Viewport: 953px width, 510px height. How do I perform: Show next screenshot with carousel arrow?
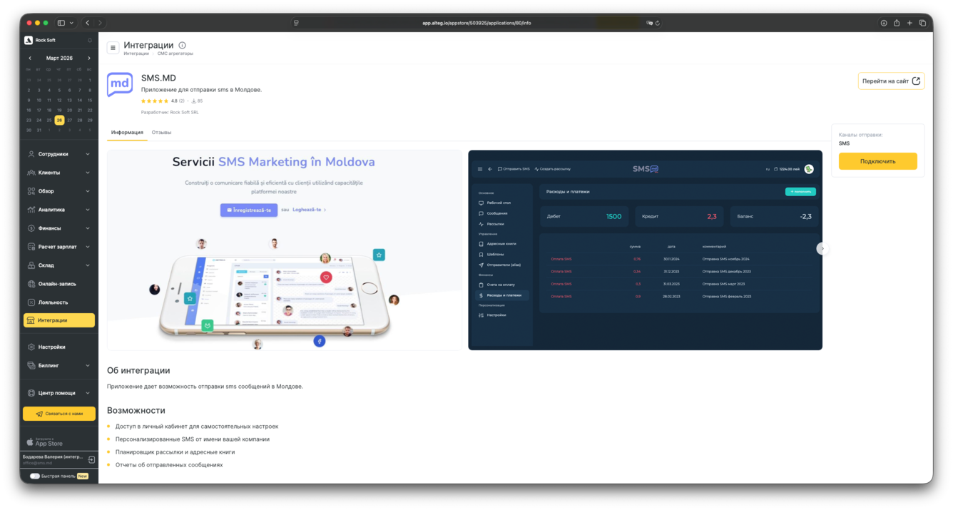tap(822, 248)
